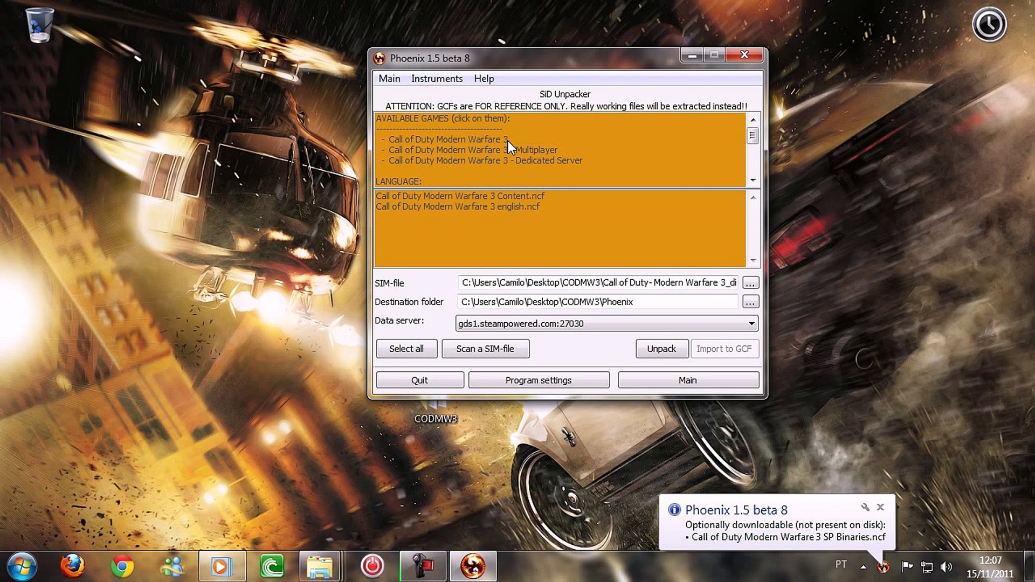Open Program settings
This screenshot has height=582, width=1035.
click(539, 380)
